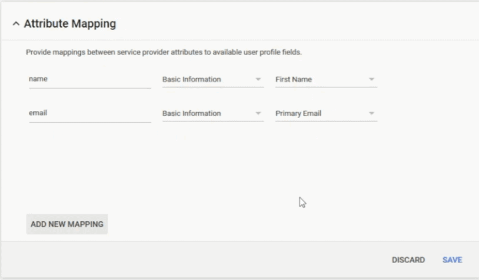Collapse the Attribute Mapping section chevron
The image size is (479, 280).
(x=16, y=23)
